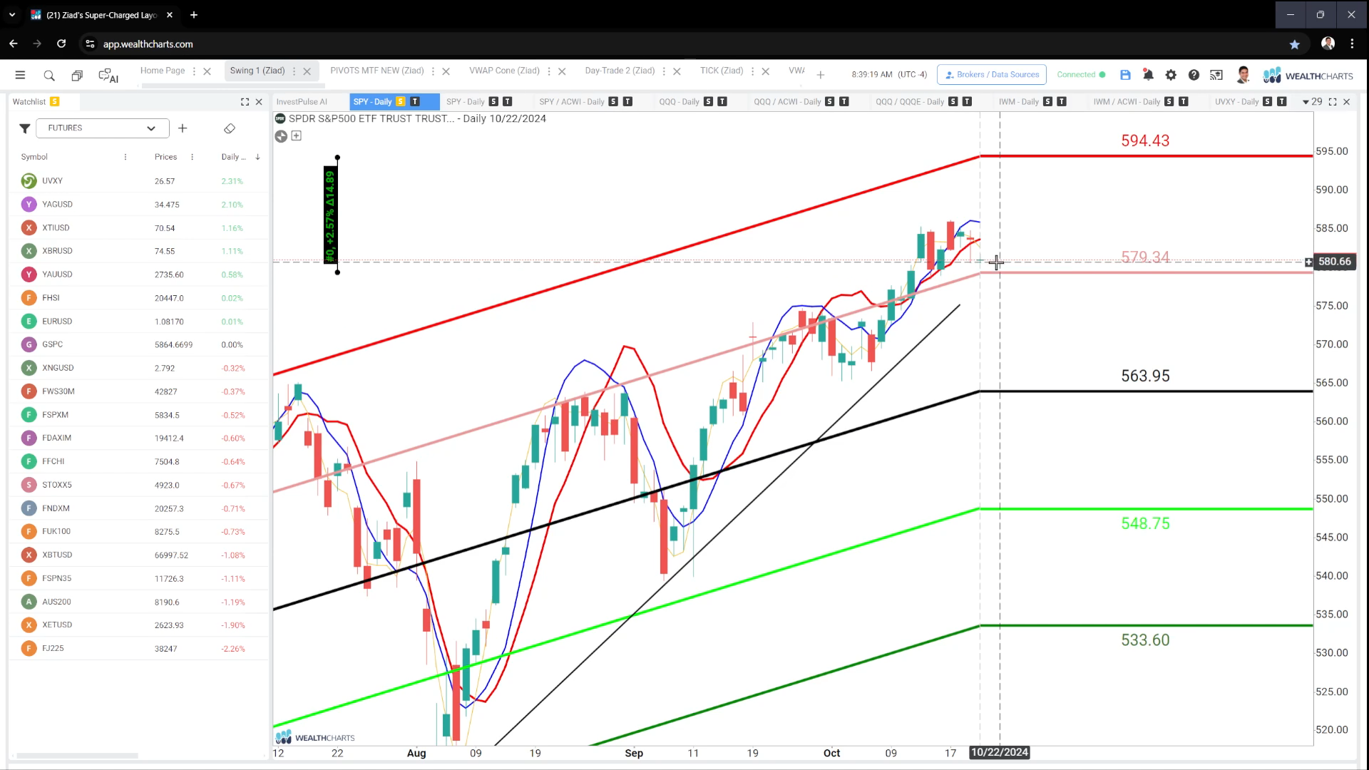Click the price axis plus marker at 580.66
This screenshot has width=1369, height=770.
[1308, 262]
